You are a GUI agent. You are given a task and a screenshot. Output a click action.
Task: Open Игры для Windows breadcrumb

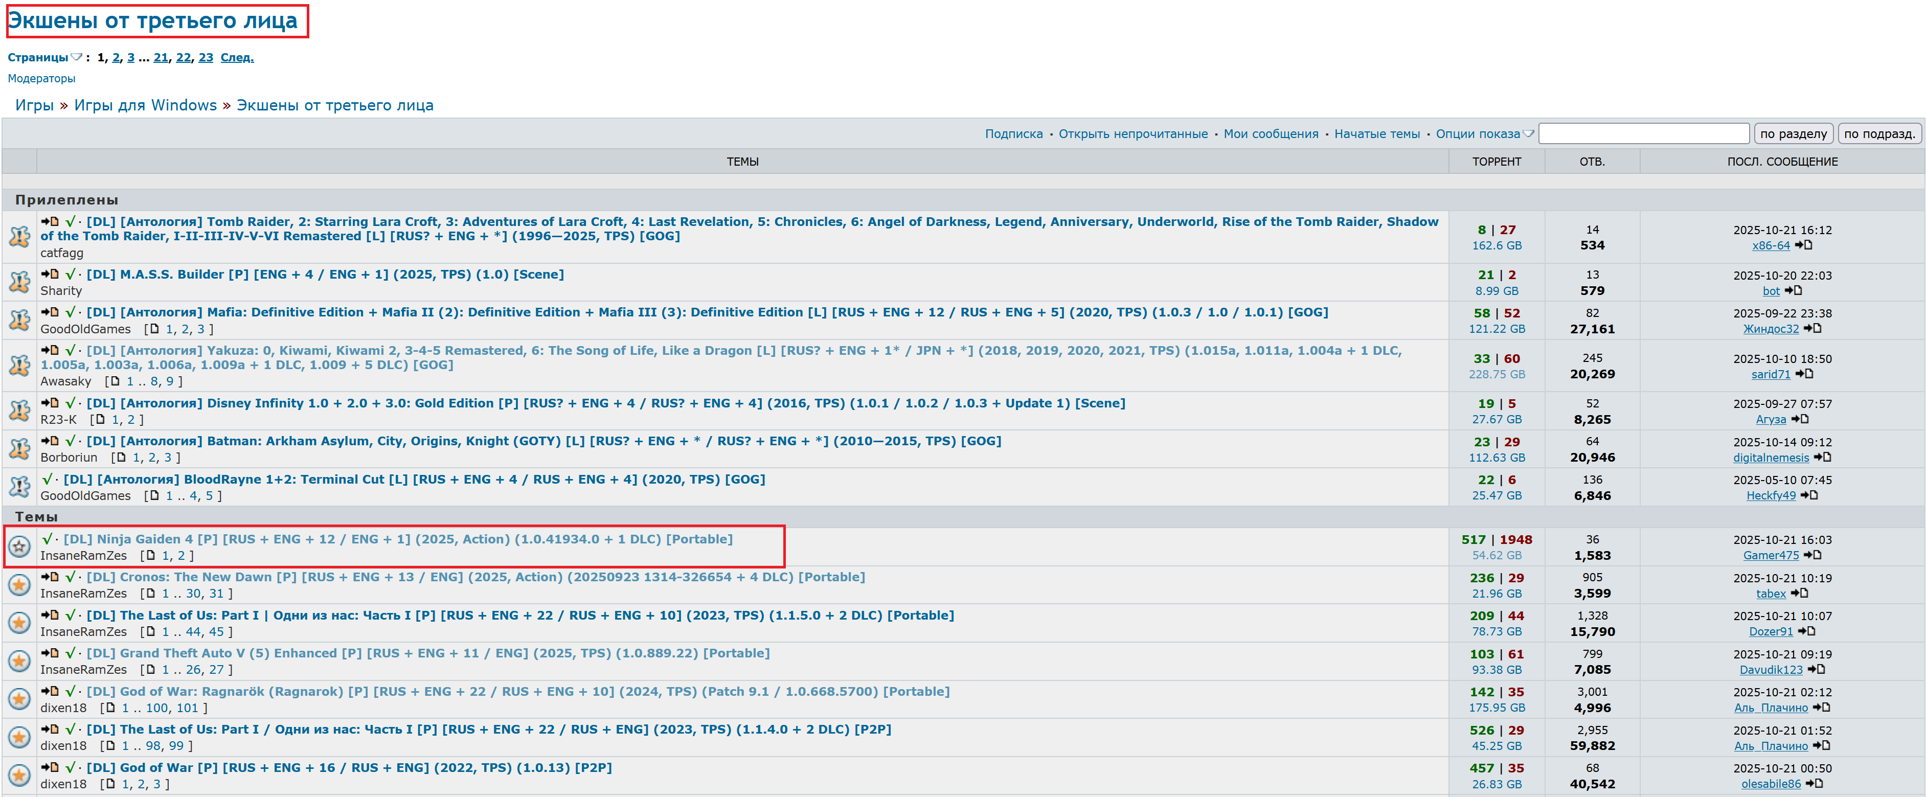point(145,105)
